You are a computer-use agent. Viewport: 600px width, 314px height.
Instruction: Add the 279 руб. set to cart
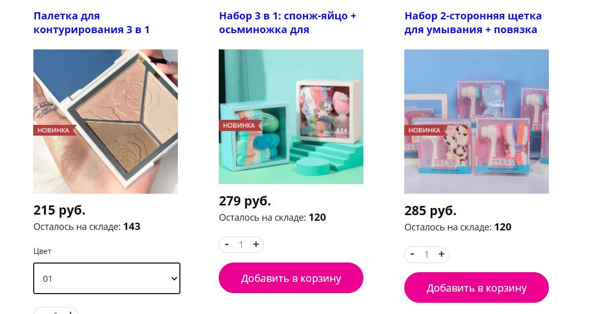(x=291, y=278)
